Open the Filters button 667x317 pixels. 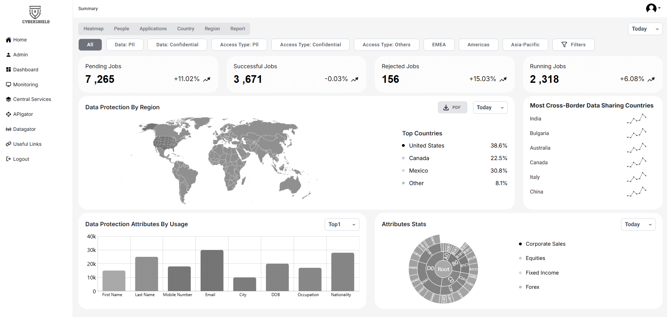[x=573, y=45]
